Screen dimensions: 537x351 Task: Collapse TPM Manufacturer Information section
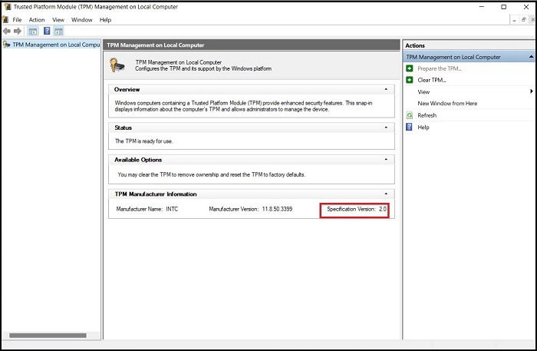click(386, 194)
